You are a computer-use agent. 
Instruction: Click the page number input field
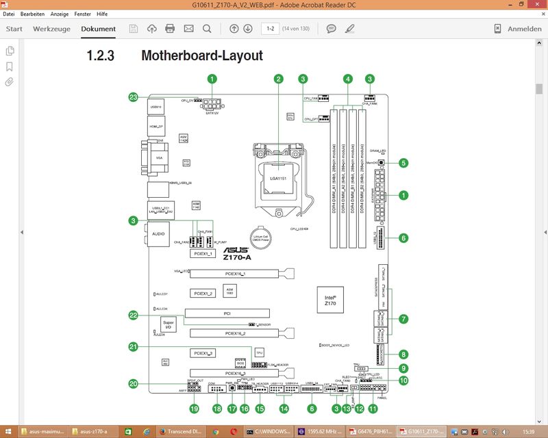pos(270,29)
